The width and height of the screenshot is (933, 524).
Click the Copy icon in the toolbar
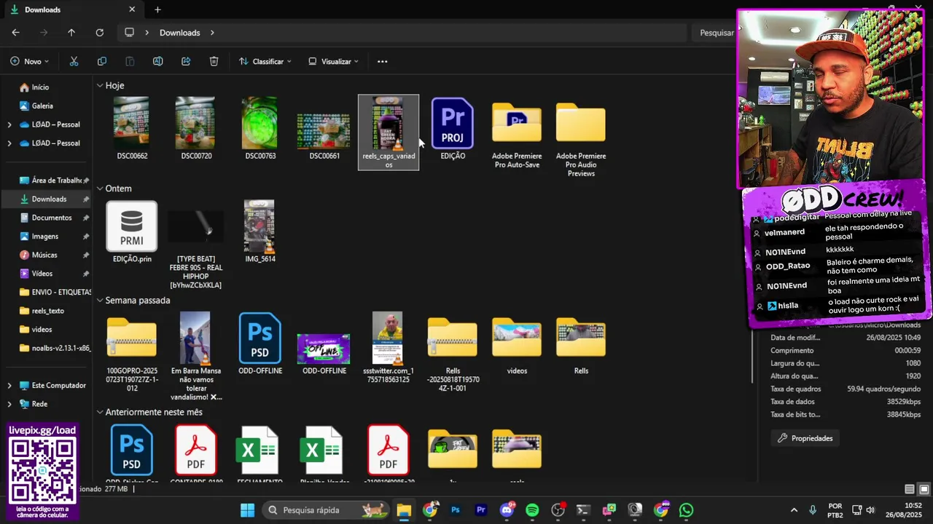102,61
